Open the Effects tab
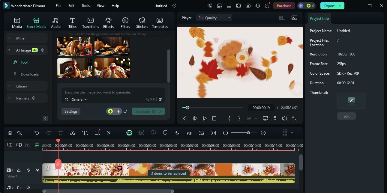 (108, 23)
